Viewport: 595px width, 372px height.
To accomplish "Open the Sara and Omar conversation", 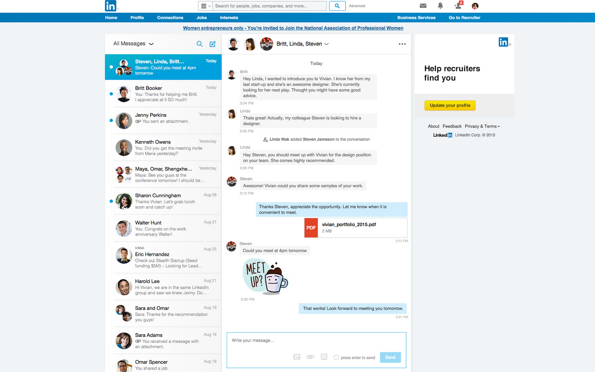I will click(x=163, y=314).
